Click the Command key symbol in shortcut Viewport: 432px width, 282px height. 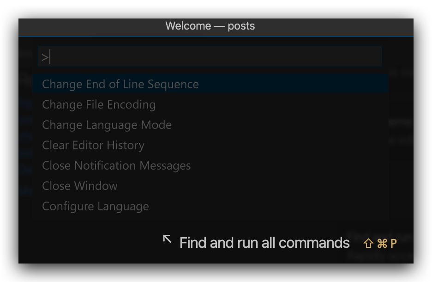click(382, 244)
